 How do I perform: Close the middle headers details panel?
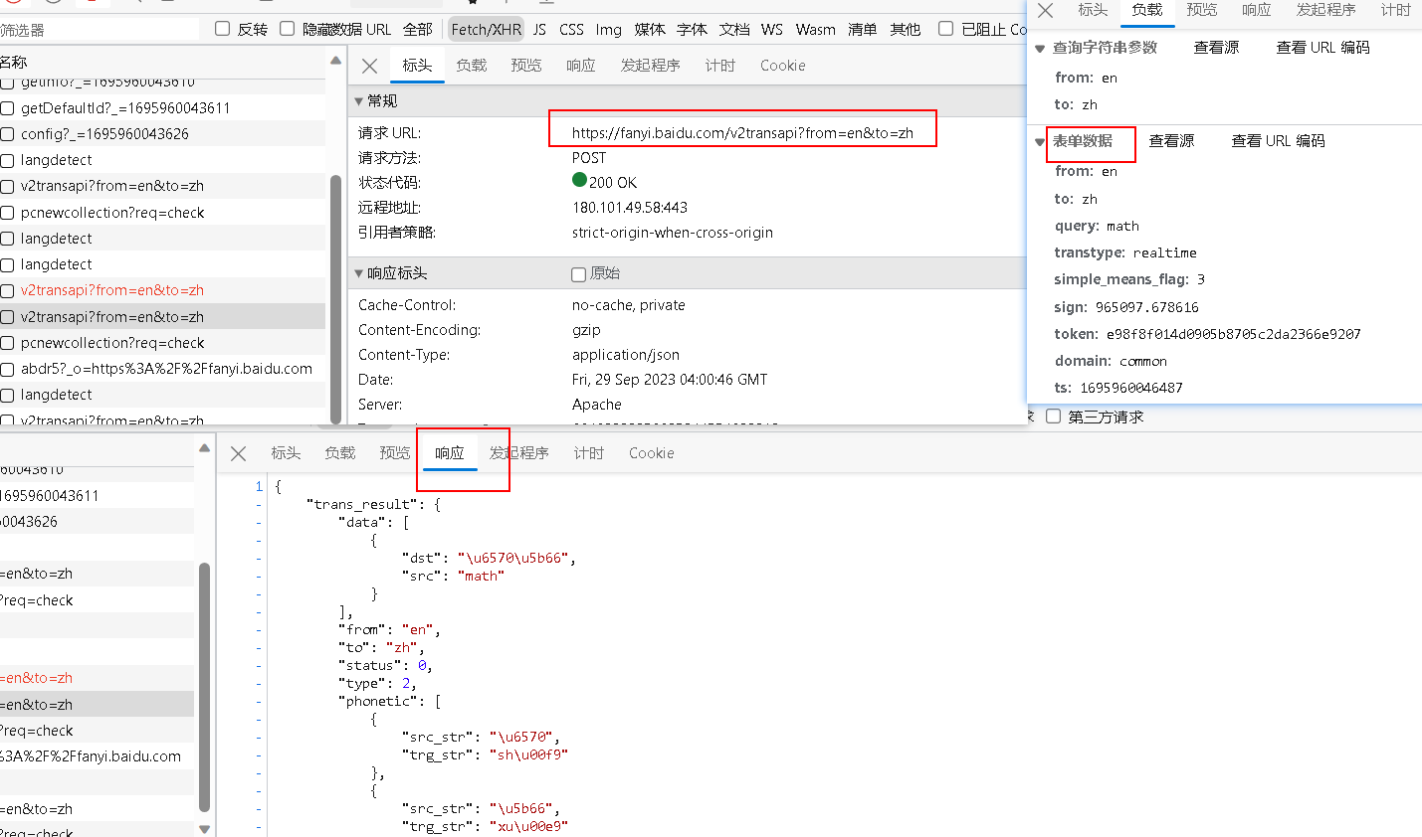tap(369, 66)
